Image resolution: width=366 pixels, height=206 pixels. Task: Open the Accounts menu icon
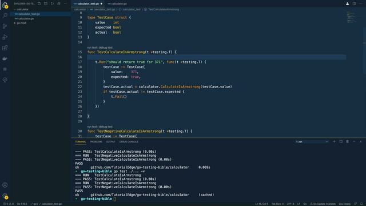[x=5, y=185]
